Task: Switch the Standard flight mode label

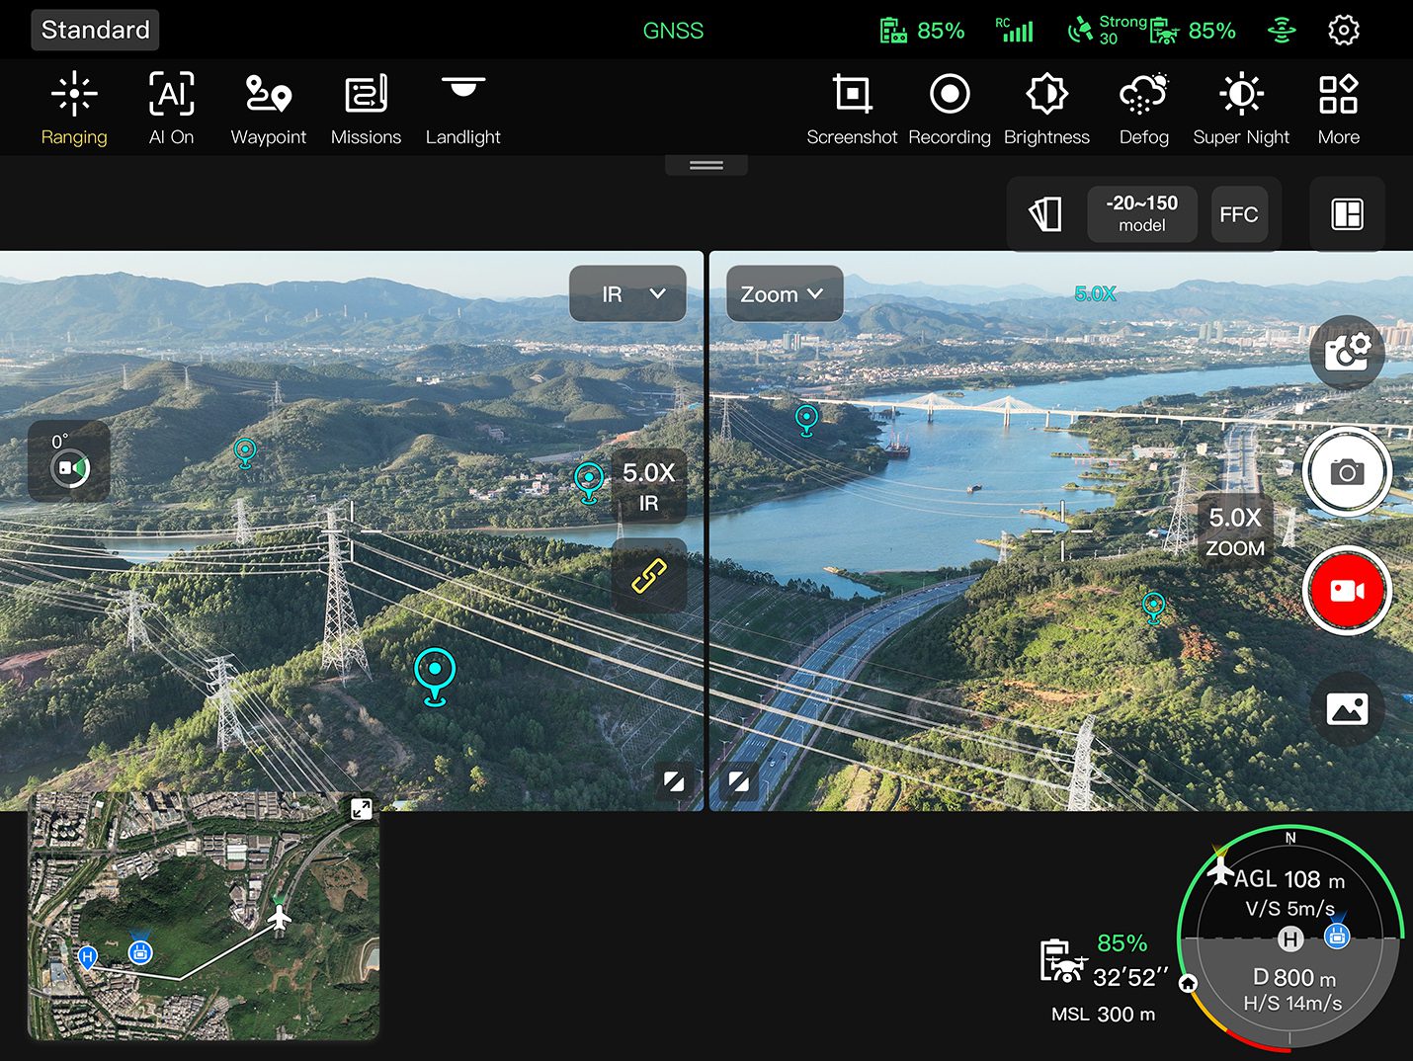Action: pos(95,30)
